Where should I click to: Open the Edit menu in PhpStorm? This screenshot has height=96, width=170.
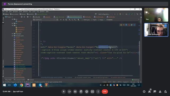[7, 11]
